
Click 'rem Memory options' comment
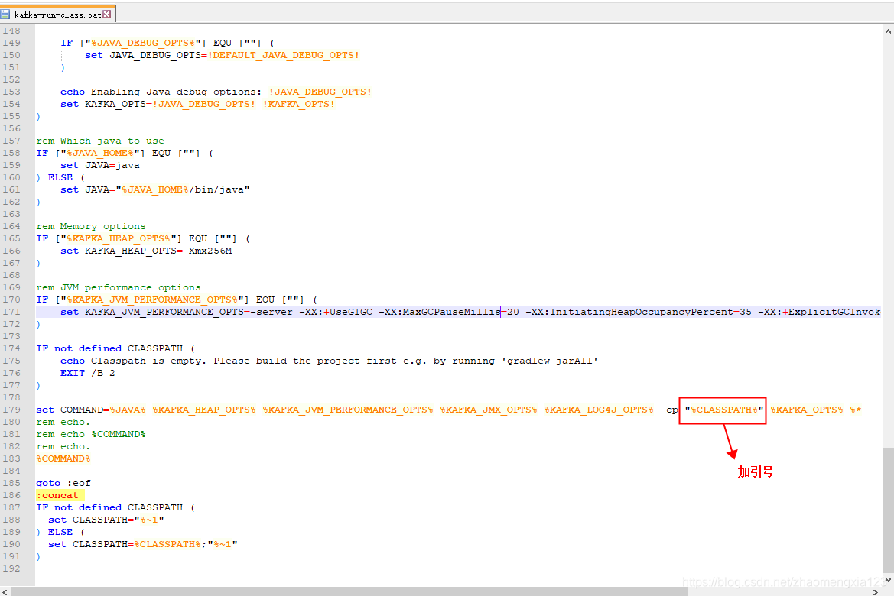[x=91, y=226]
